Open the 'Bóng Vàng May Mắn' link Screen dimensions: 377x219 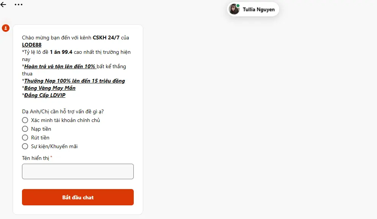coord(50,88)
